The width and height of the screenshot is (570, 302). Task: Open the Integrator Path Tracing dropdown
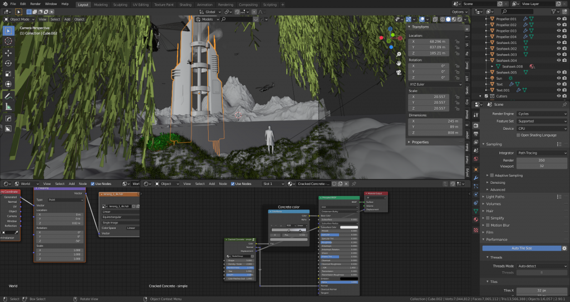pyautogui.click(x=542, y=153)
